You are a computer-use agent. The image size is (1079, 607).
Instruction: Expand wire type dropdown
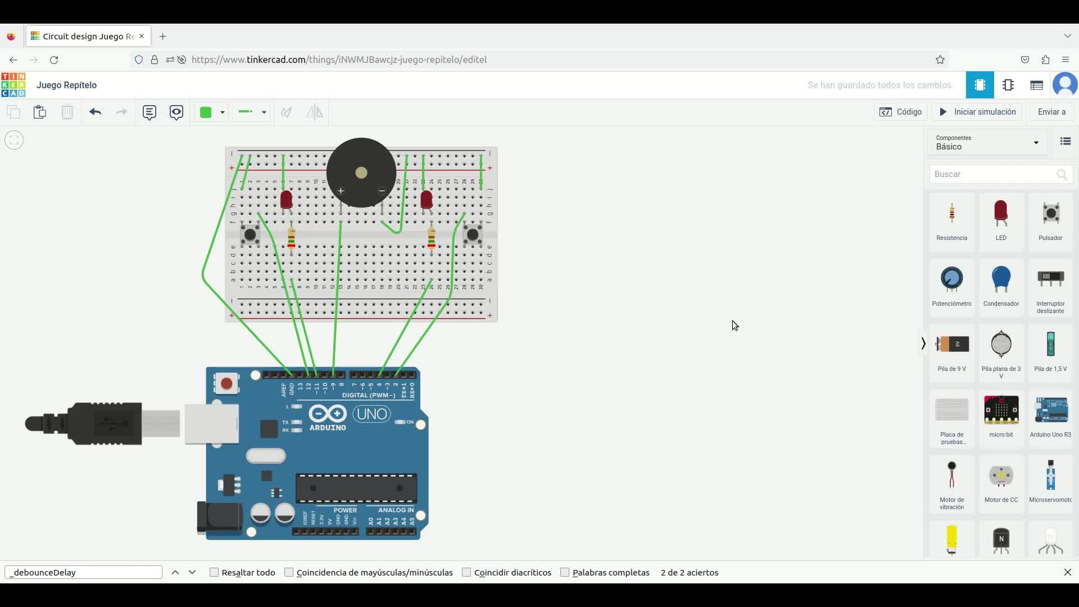(x=264, y=112)
